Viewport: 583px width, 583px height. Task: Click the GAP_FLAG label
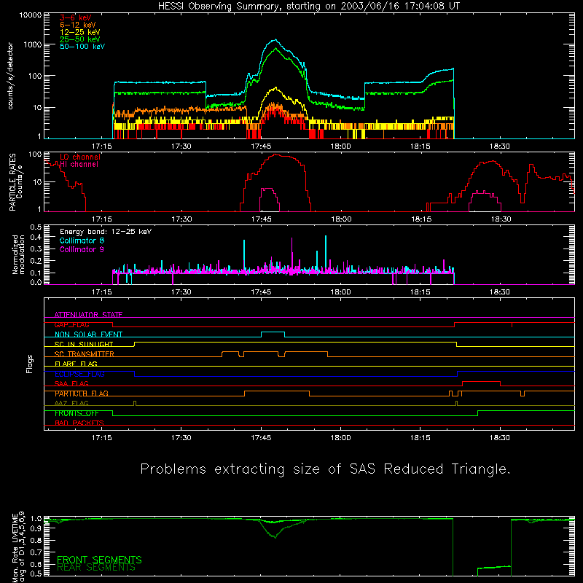[71, 324]
